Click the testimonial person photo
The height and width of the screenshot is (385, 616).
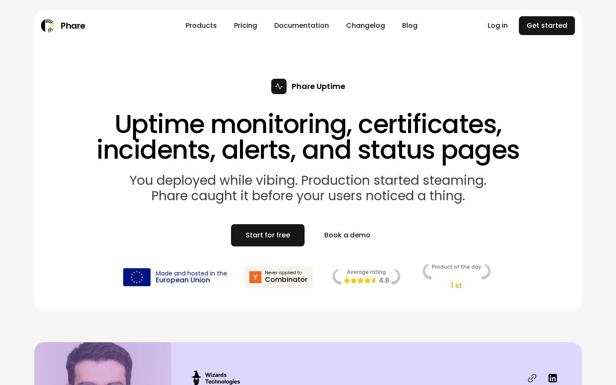103,364
